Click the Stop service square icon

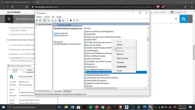pyautogui.click(x=71, y=20)
